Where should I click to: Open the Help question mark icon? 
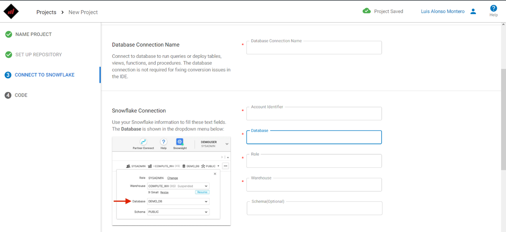[493, 8]
